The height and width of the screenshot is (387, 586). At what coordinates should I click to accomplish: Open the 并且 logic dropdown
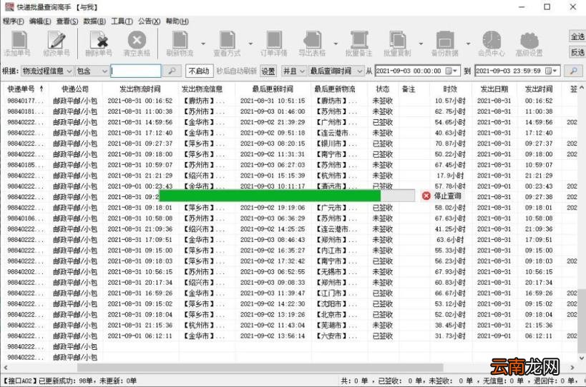click(294, 71)
